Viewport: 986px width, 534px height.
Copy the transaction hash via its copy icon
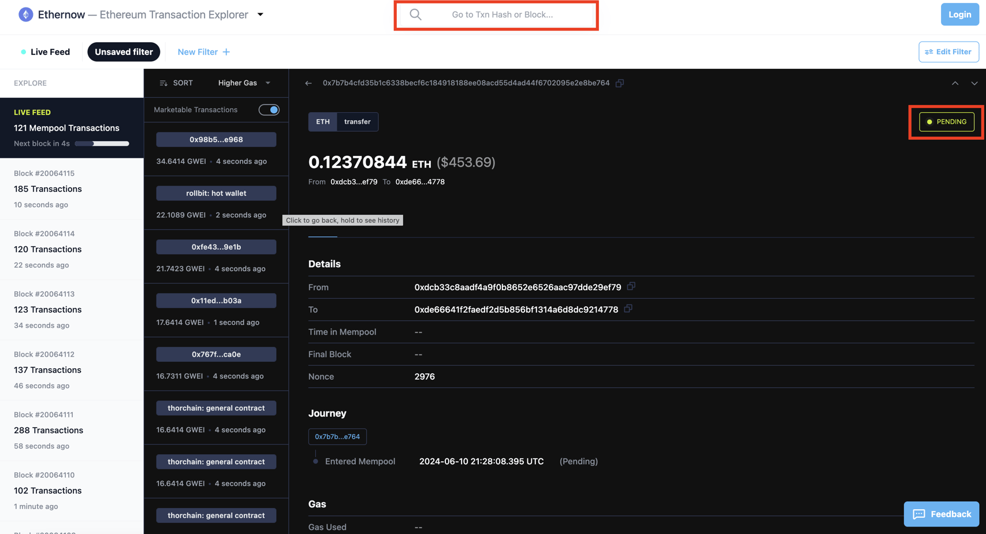tap(620, 83)
